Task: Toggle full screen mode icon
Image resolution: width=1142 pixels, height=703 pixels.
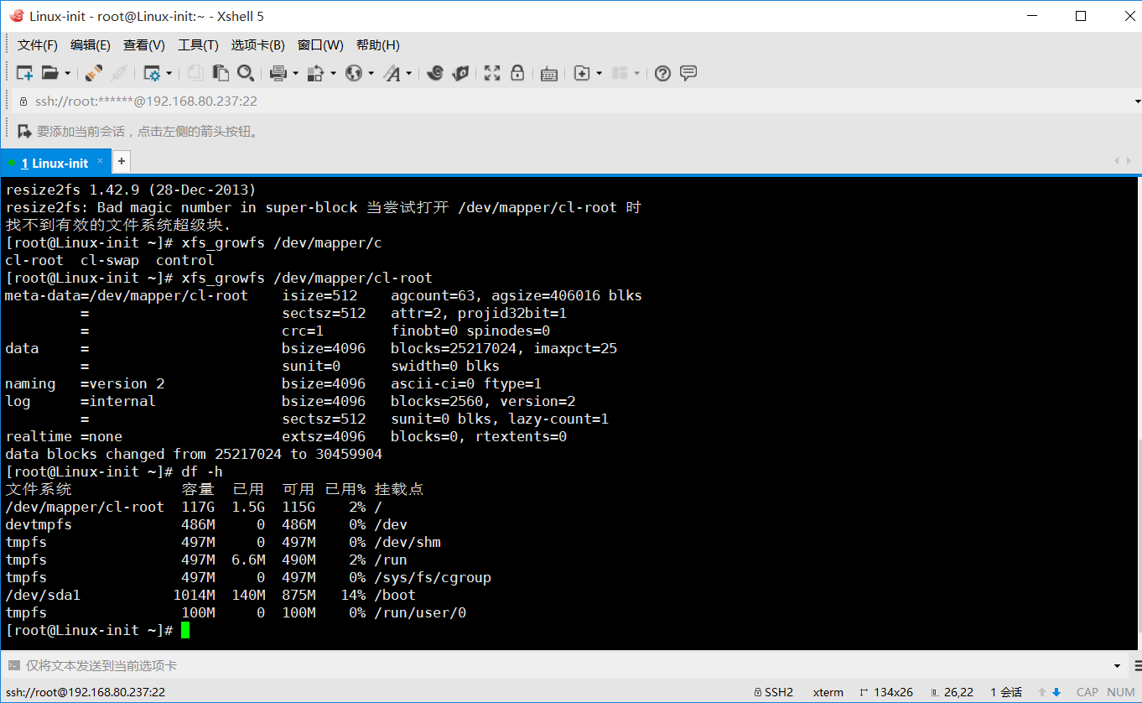Action: (491, 73)
